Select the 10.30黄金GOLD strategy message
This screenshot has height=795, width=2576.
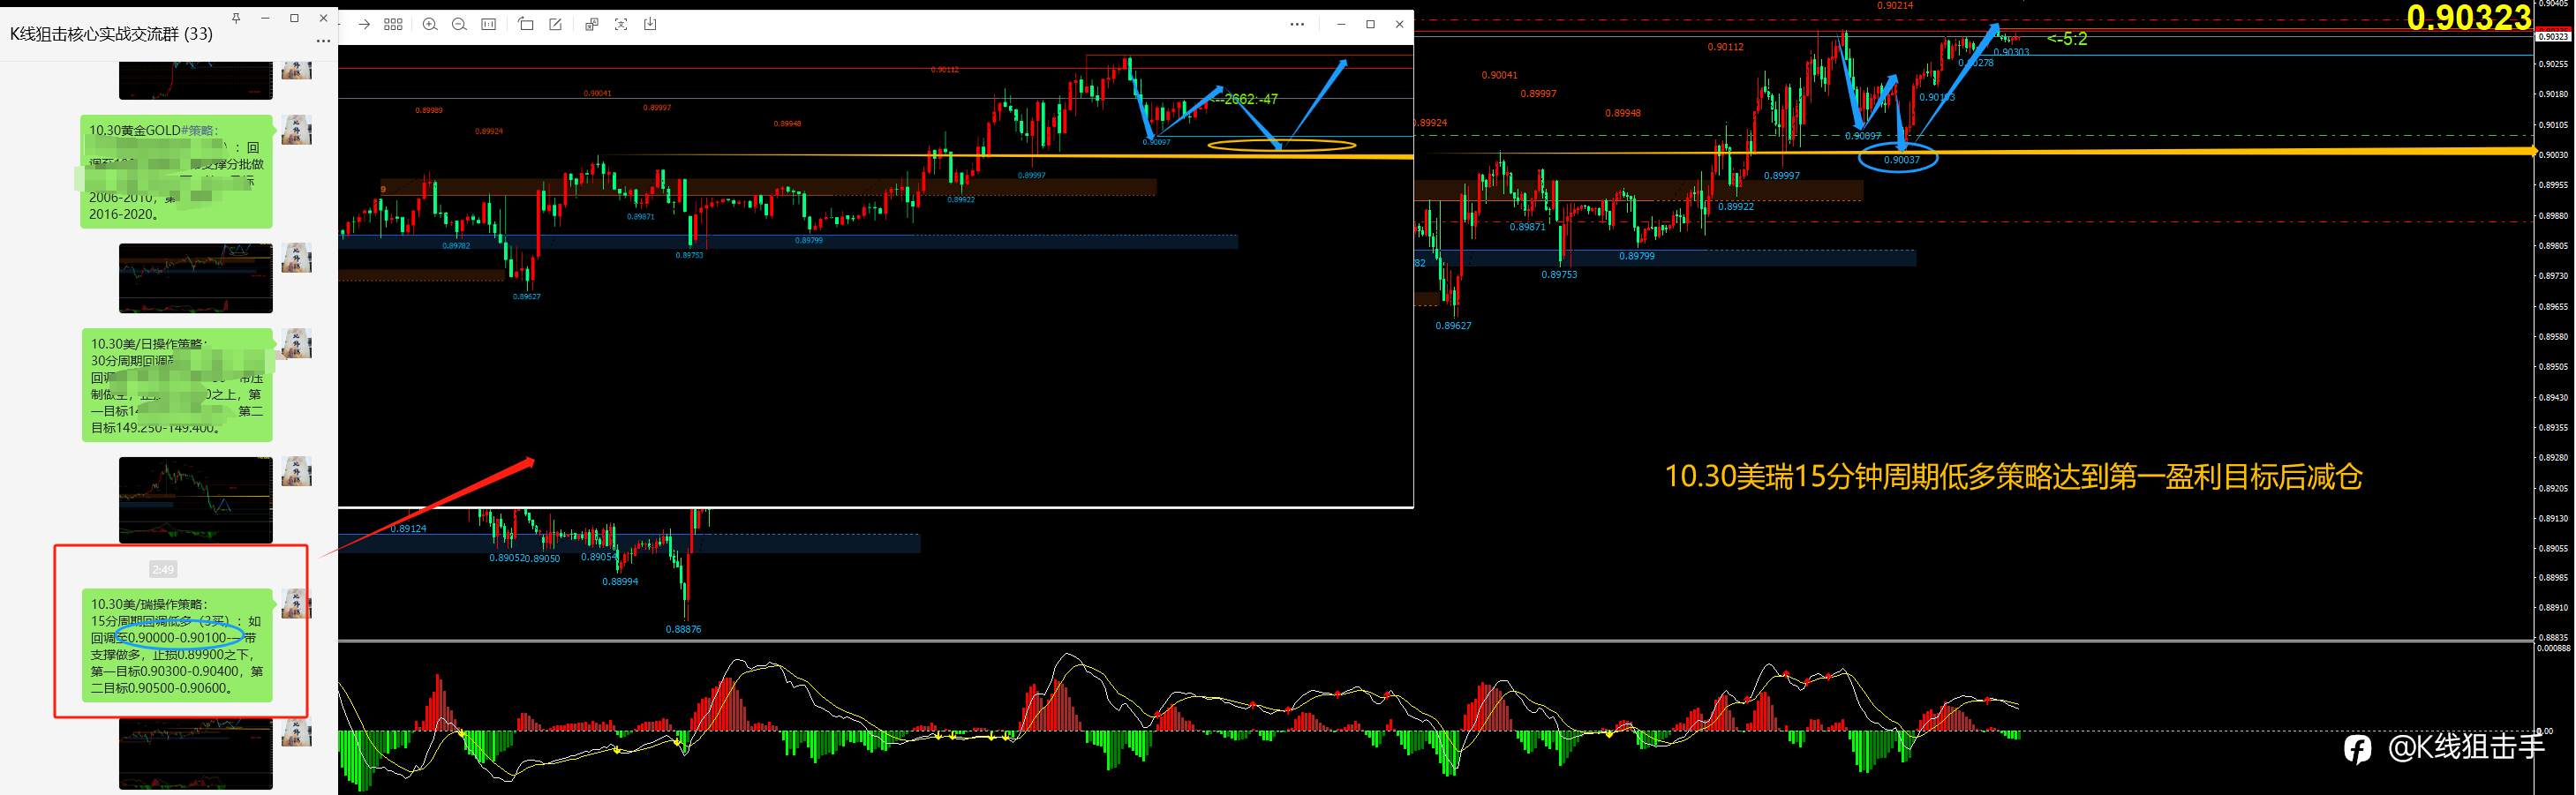coord(177,172)
